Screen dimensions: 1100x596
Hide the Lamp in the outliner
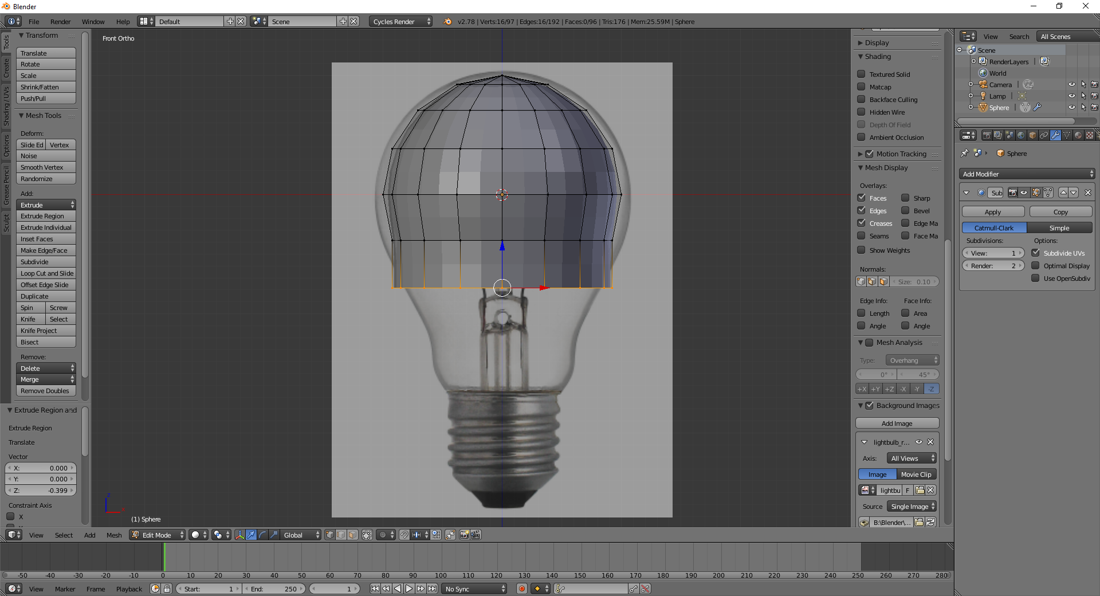click(1072, 96)
